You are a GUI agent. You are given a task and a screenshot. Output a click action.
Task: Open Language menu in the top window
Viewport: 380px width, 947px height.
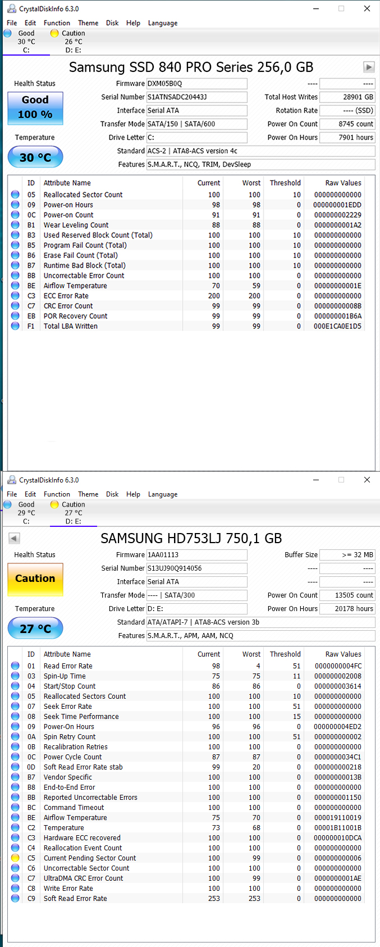(162, 23)
